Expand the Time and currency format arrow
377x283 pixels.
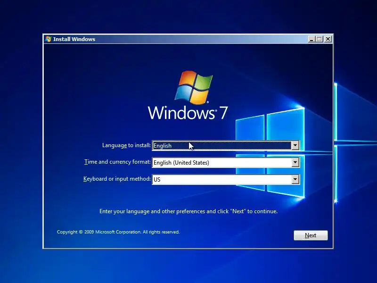(x=295, y=162)
